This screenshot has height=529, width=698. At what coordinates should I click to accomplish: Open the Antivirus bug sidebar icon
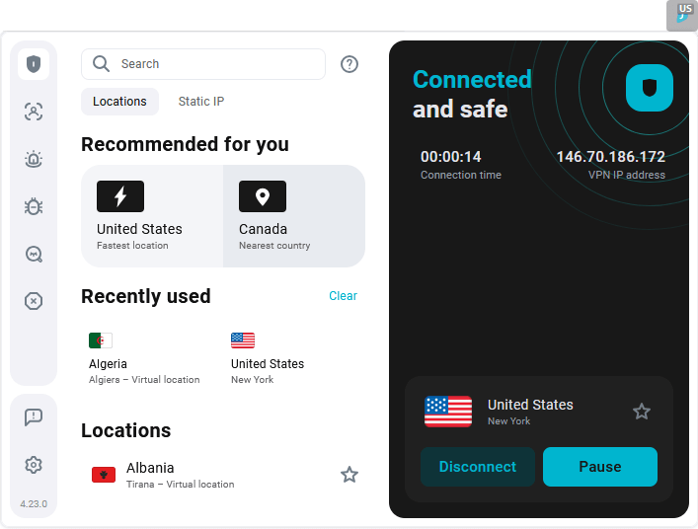[34, 206]
